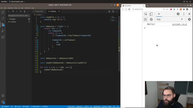Open the errors and warnings status item

pyautogui.click(x=18, y=106)
